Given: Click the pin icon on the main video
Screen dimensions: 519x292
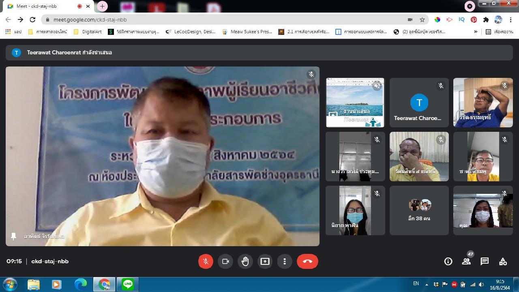Looking at the screenshot, I should 13,236.
